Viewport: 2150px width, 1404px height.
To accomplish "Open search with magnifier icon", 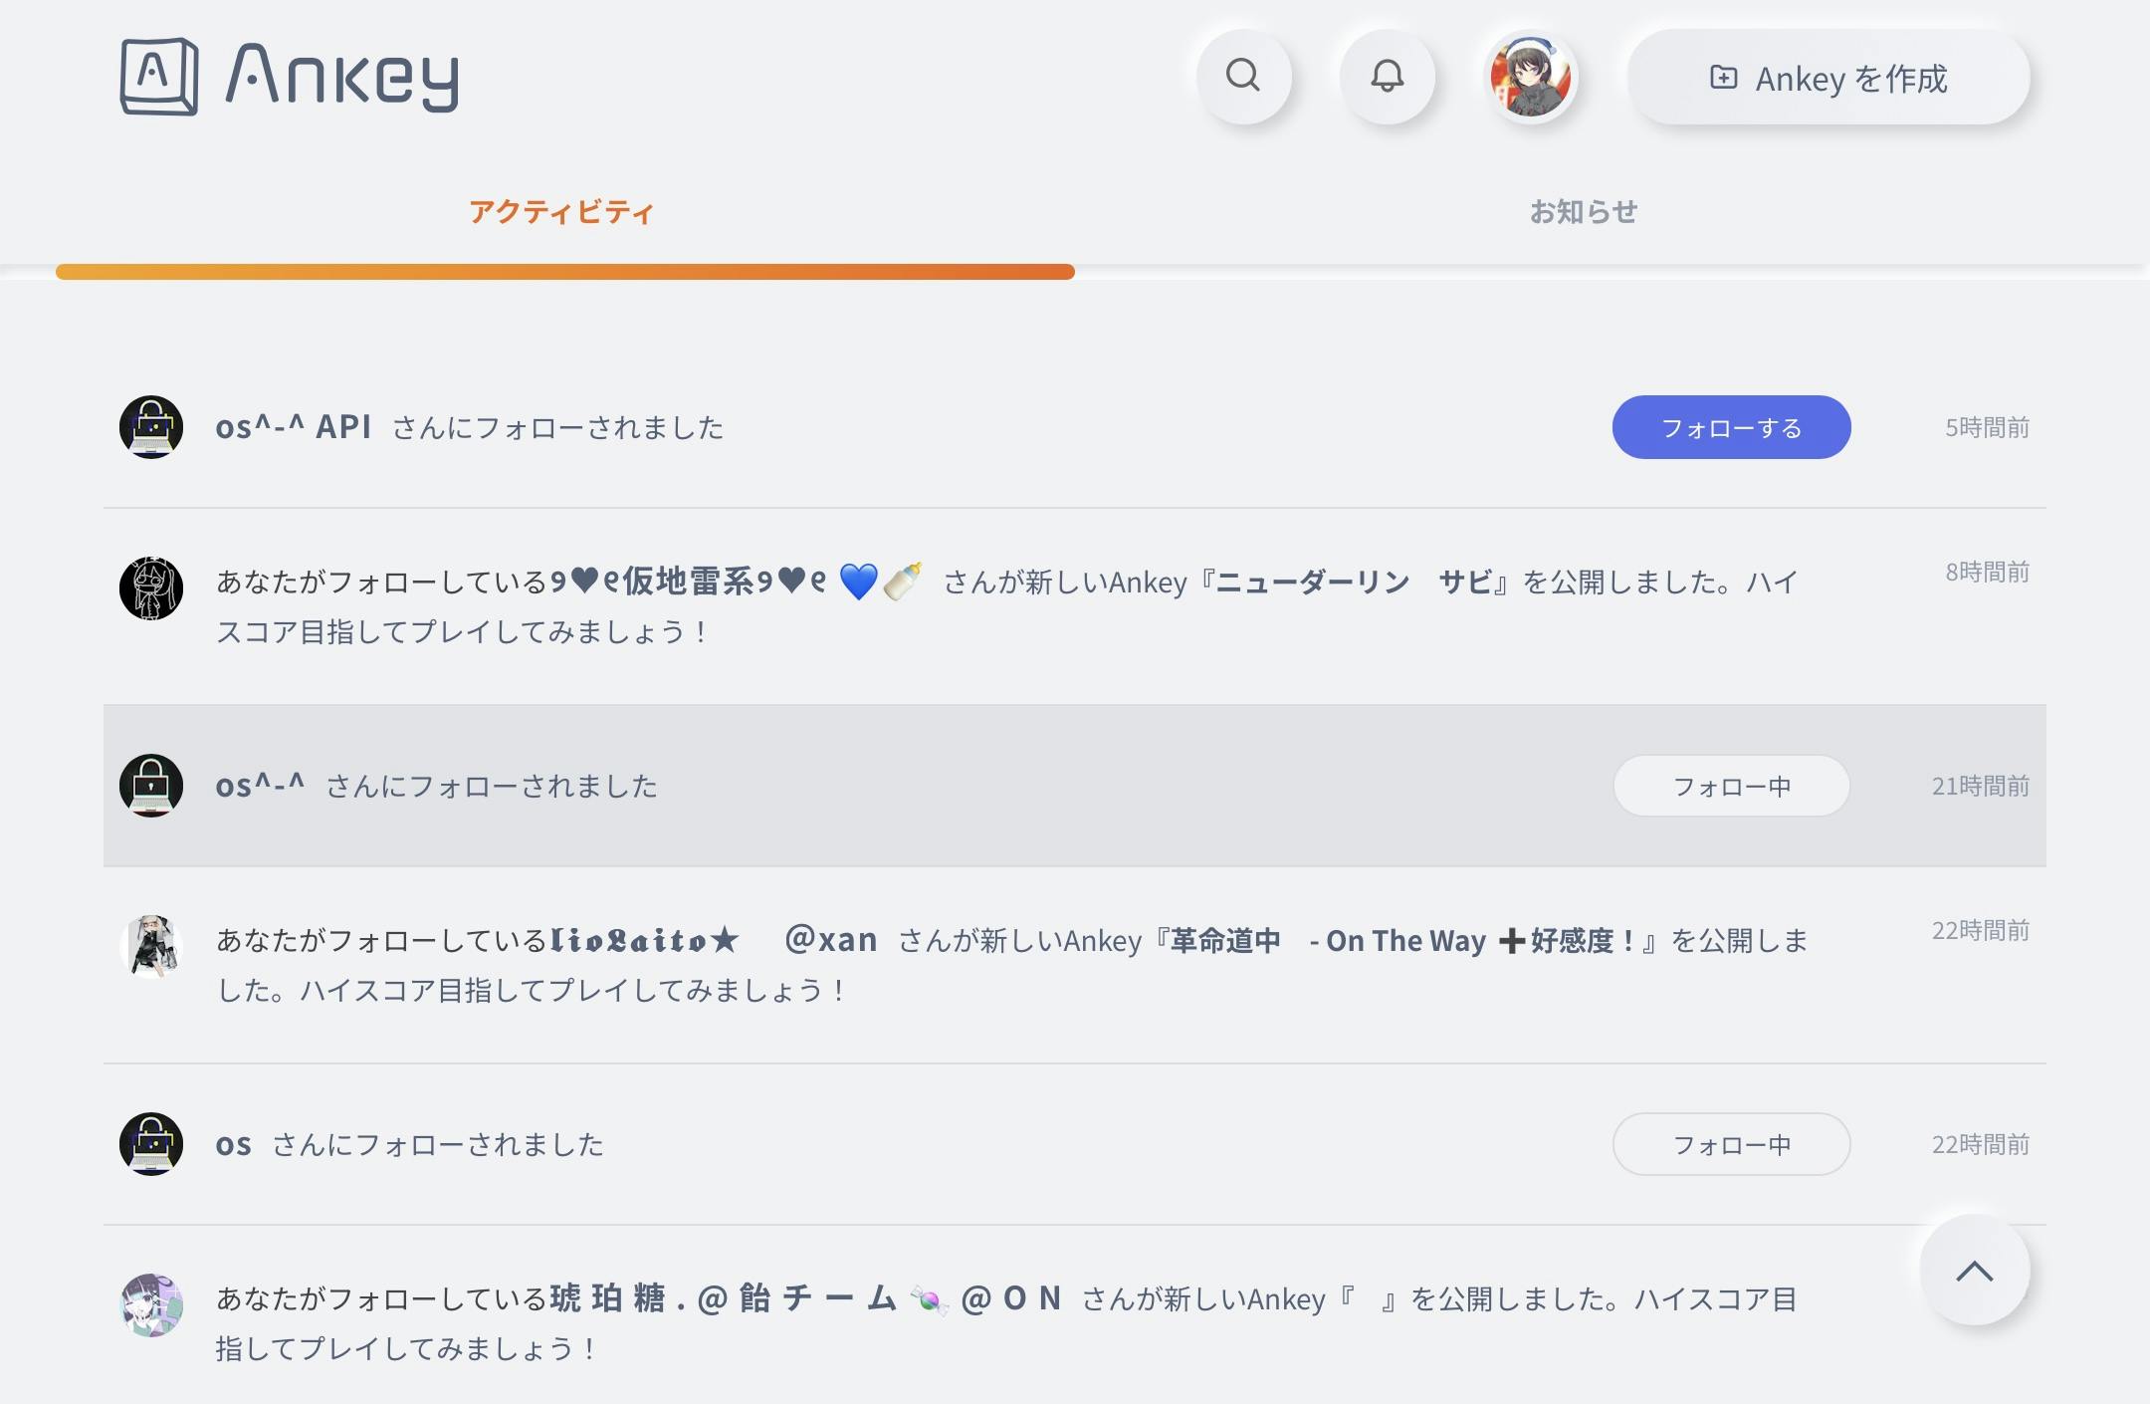I will coord(1243,76).
